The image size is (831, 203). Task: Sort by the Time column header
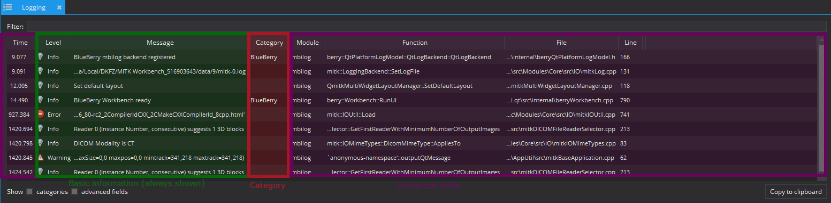point(20,43)
